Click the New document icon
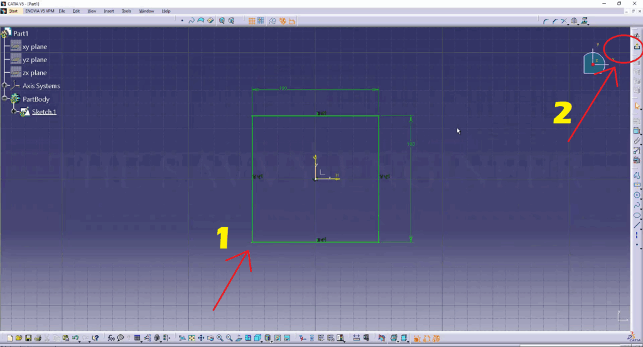 click(x=11, y=338)
